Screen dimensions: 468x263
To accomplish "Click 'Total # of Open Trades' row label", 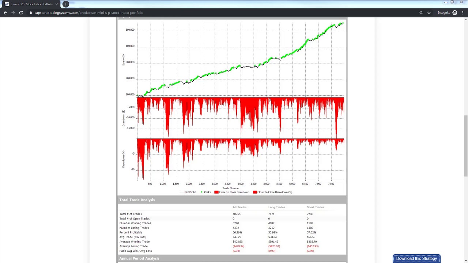I will pyautogui.click(x=134, y=218).
